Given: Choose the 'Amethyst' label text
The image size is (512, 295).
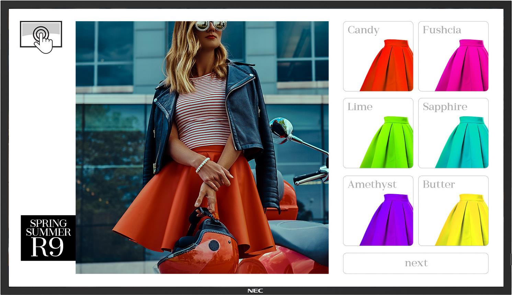Looking at the screenshot, I should click(x=372, y=185).
